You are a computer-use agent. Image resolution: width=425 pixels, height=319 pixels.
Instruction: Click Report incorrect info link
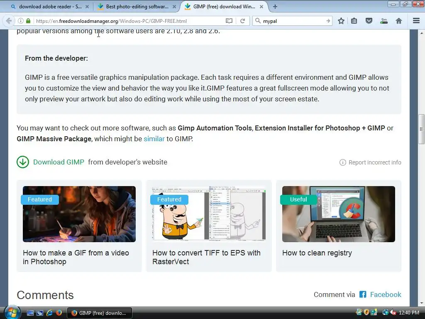tap(375, 162)
